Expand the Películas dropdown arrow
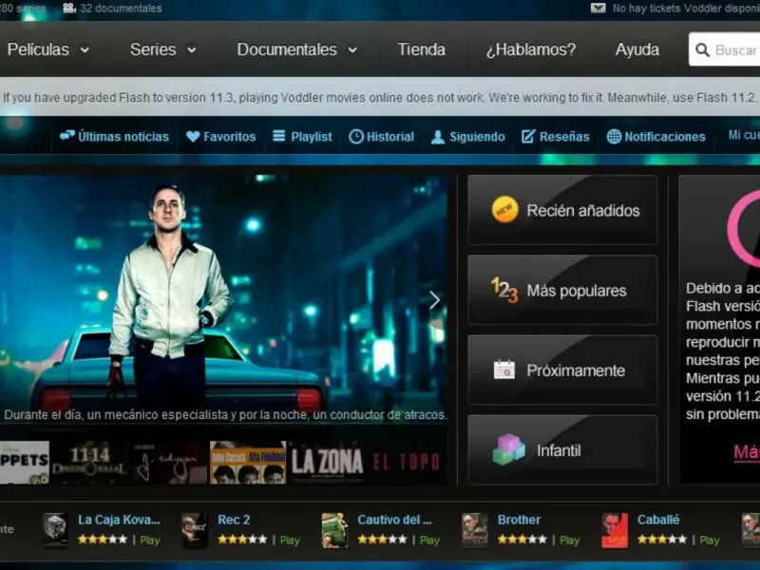The width and height of the screenshot is (760, 570). [x=85, y=49]
